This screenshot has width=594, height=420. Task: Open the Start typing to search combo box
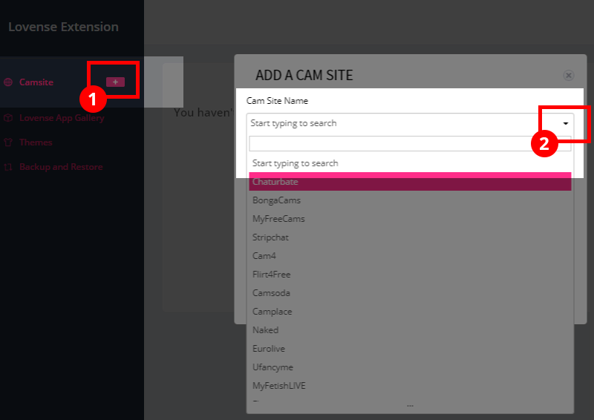[x=410, y=123]
